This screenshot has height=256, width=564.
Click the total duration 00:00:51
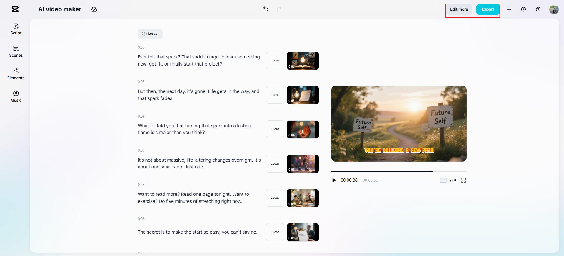coord(370,180)
